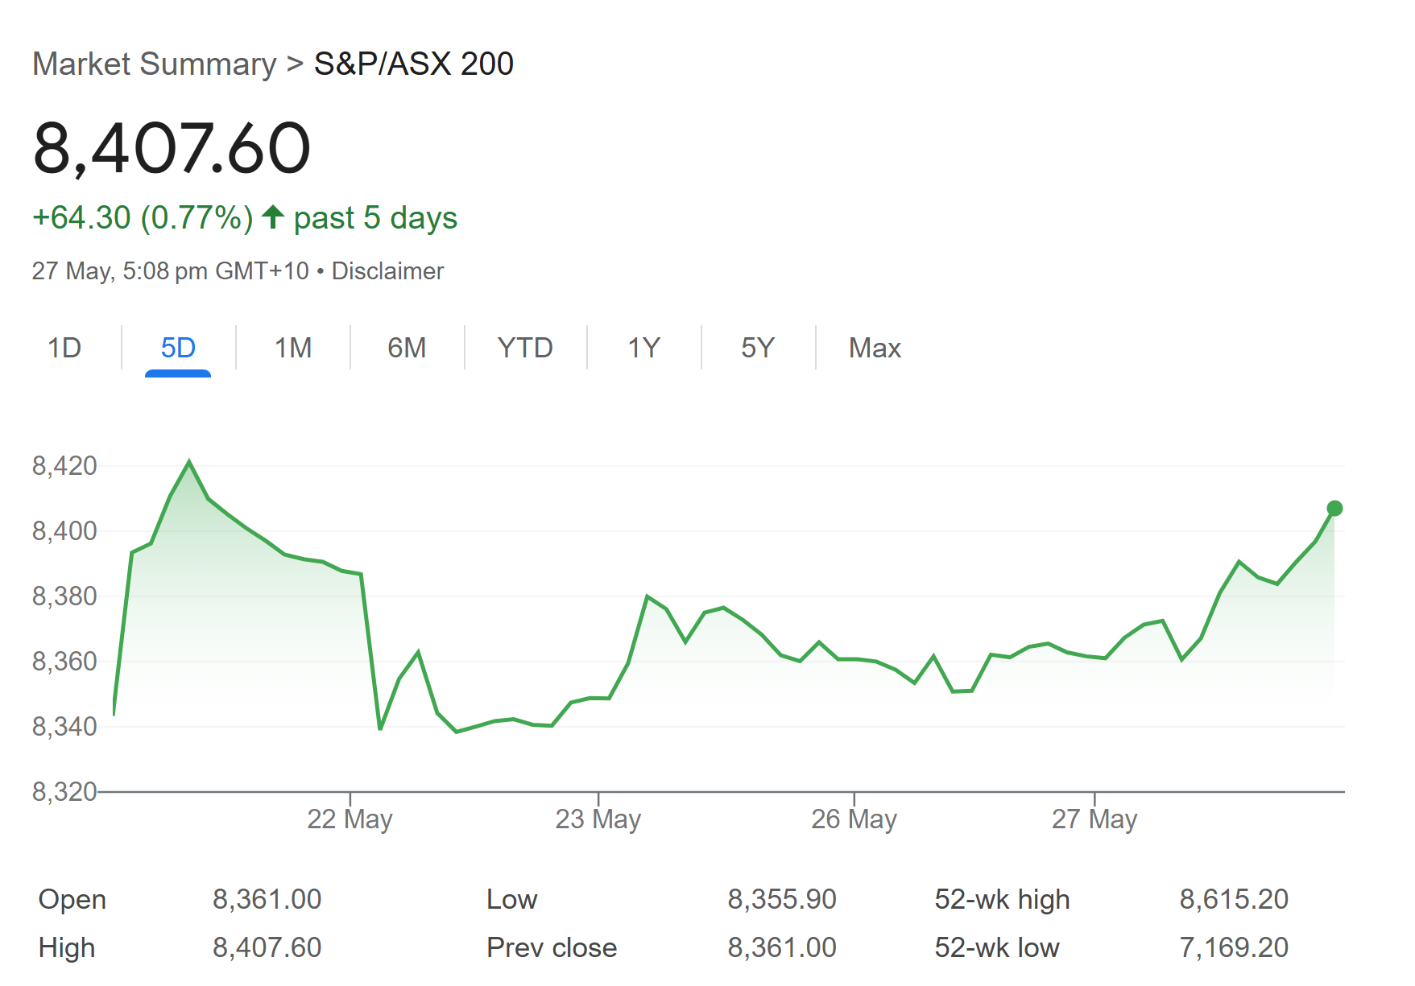Click the Open value 8,361.00

point(267,899)
